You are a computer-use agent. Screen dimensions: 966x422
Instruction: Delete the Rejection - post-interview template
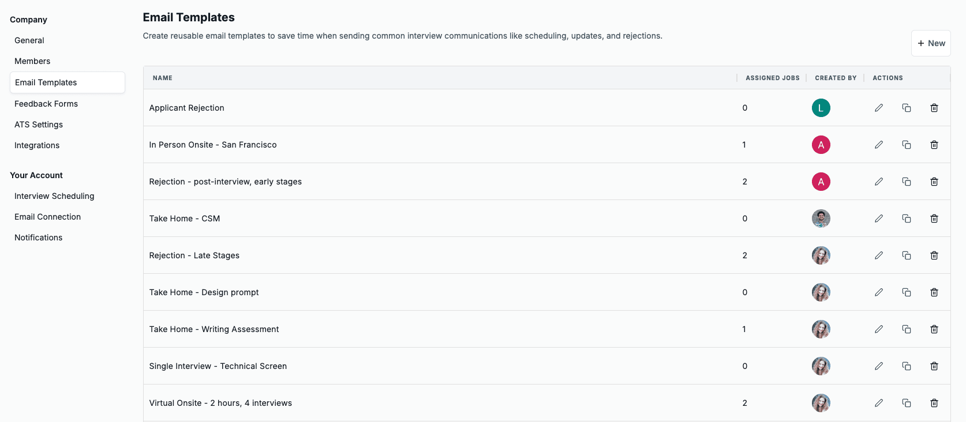(x=934, y=182)
